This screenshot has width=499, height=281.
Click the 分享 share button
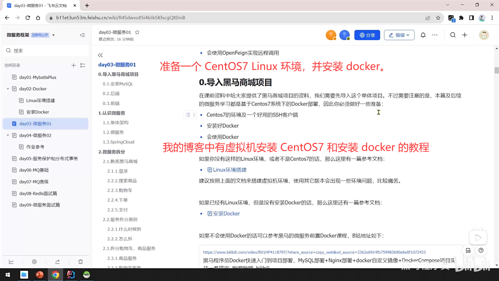(x=367, y=35)
